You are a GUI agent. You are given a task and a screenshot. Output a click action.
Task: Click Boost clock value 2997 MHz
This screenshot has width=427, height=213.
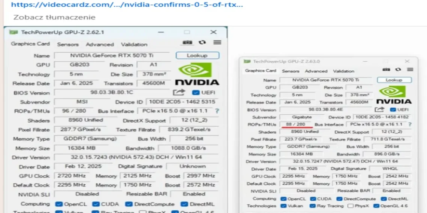201,176
